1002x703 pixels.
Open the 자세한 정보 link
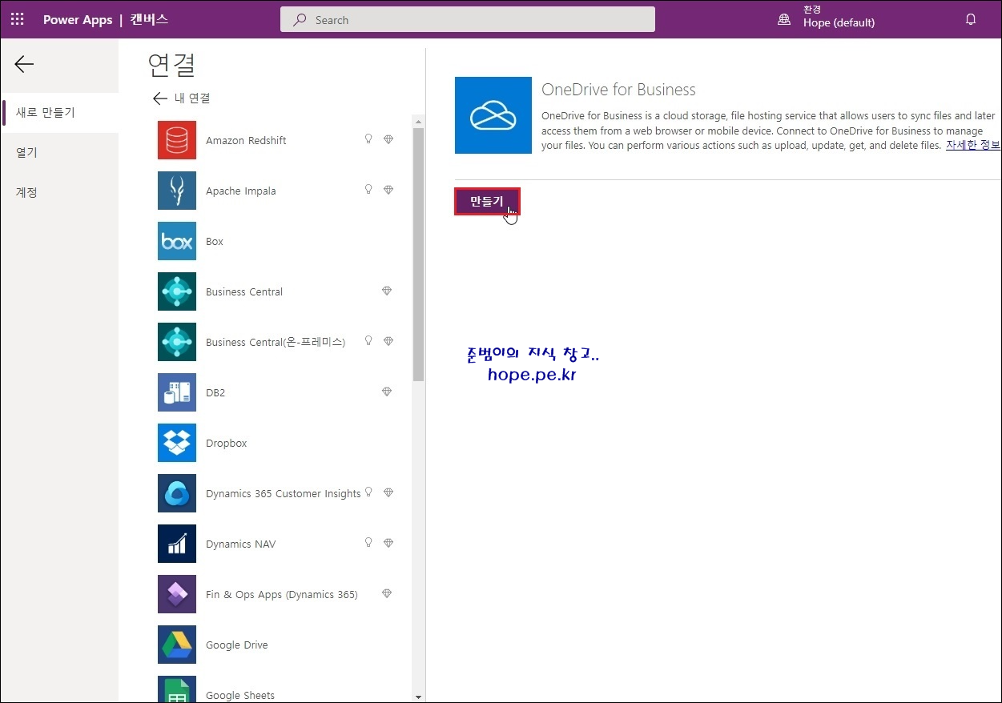[x=973, y=146]
